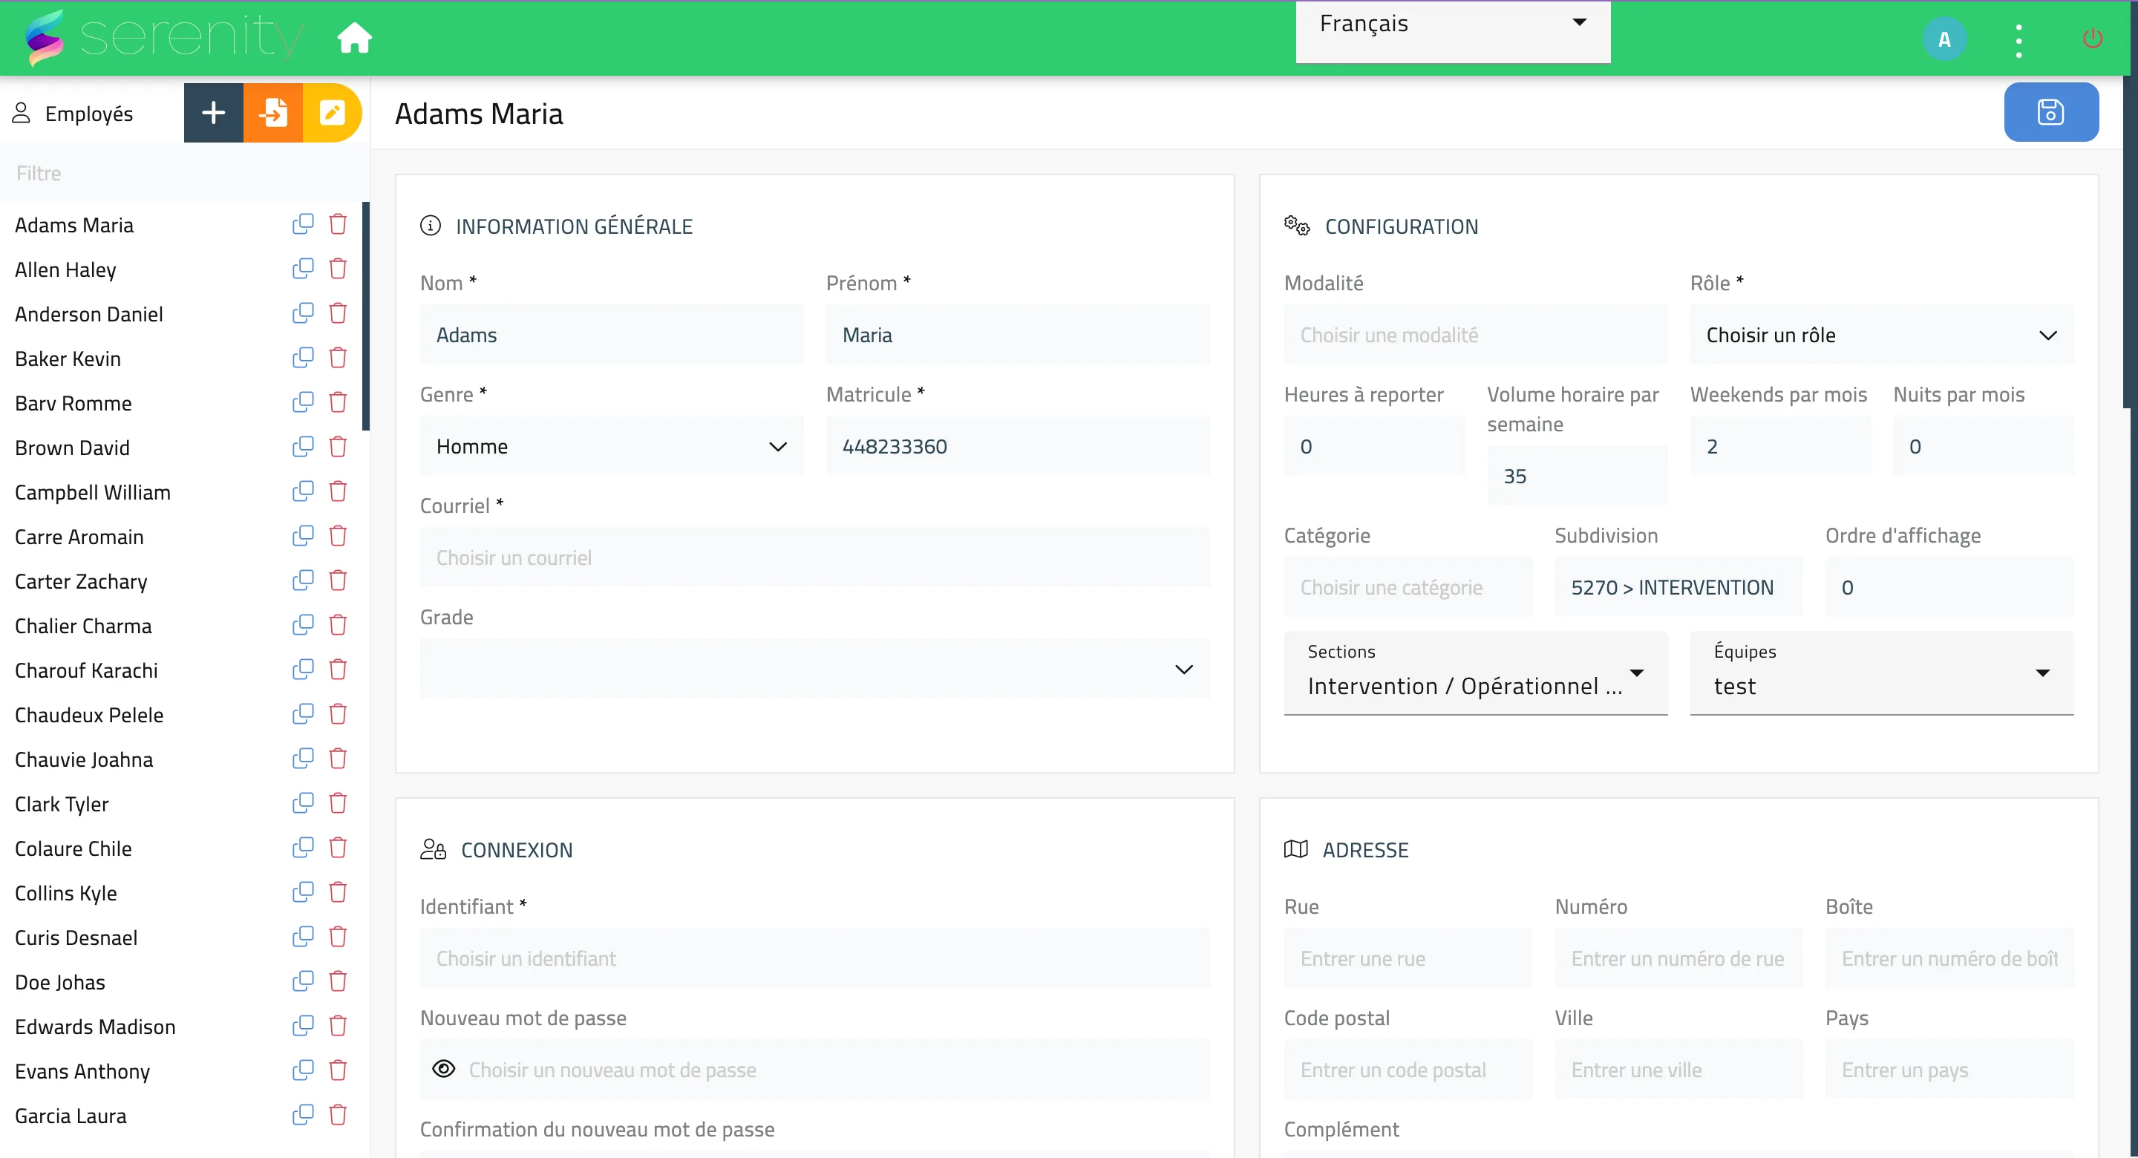Click the Matricule field

point(1018,447)
